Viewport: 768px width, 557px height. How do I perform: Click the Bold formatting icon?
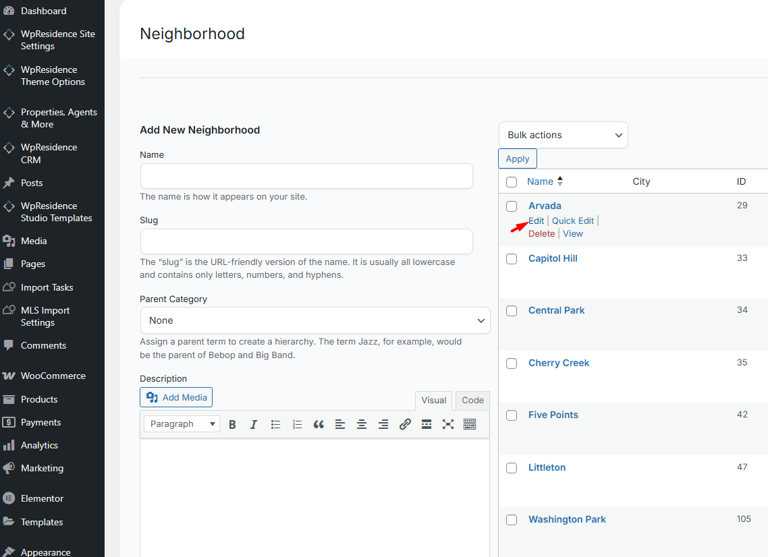click(x=232, y=424)
